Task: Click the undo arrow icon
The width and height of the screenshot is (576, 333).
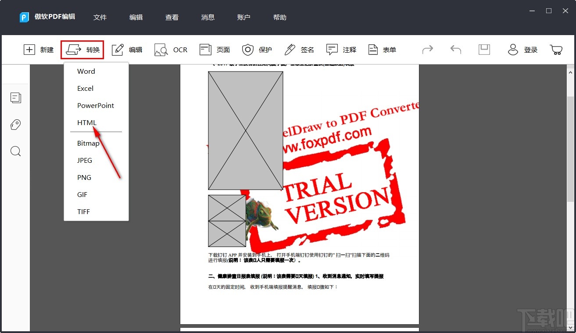Action: pyautogui.click(x=455, y=50)
